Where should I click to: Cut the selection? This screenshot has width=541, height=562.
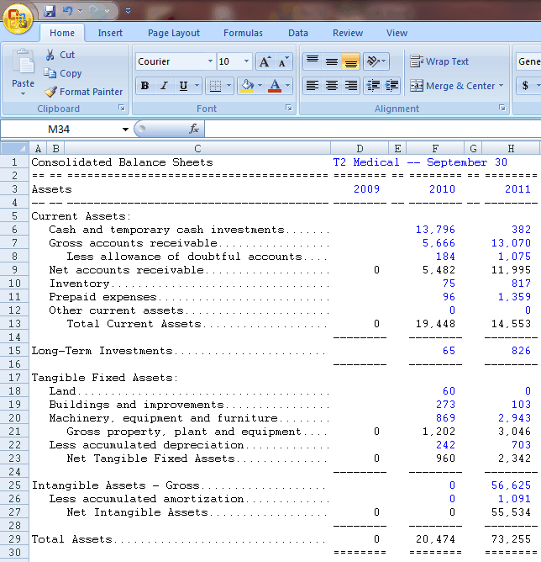coord(60,55)
